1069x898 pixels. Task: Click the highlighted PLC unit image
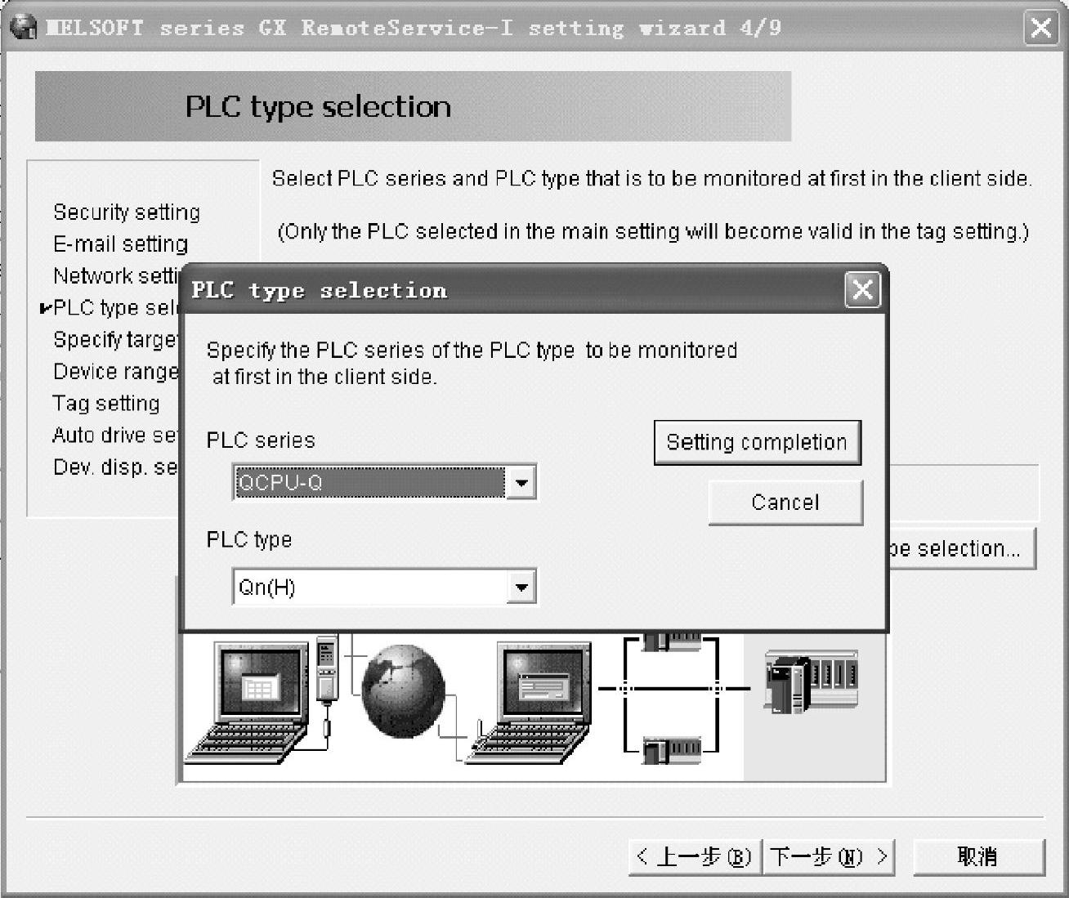811,681
